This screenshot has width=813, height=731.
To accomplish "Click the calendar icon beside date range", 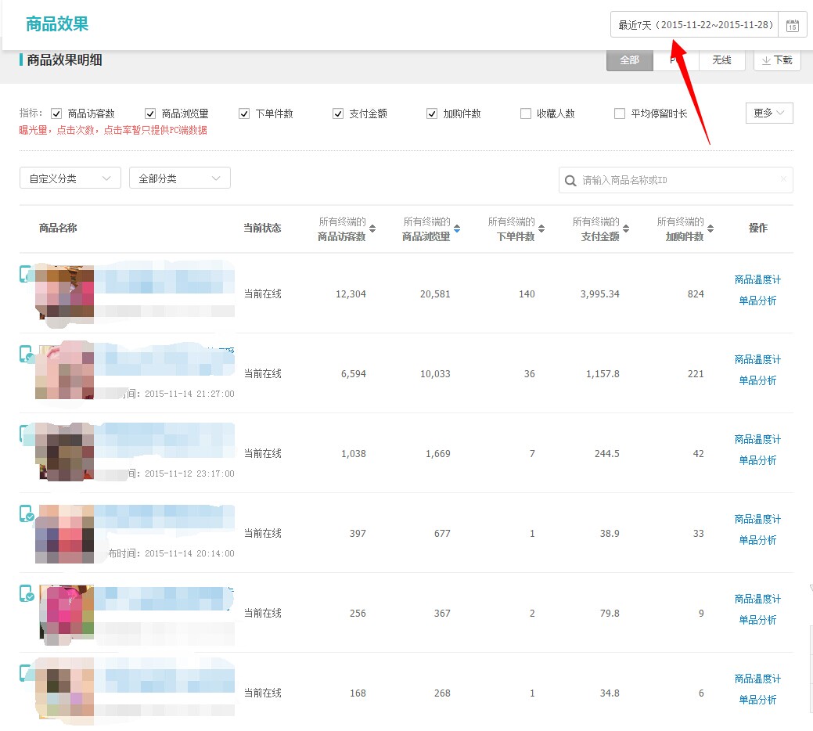I will click(793, 25).
